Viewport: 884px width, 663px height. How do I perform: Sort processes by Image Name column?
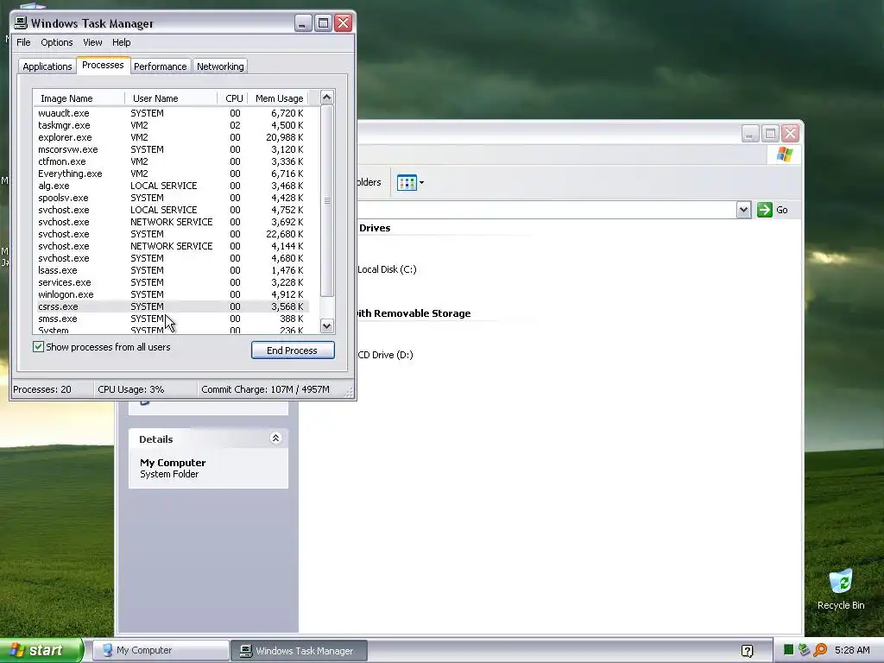79,98
